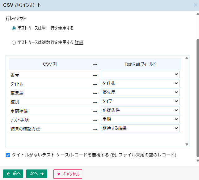Click the 前へ back button
This screenshot has height=180, width=199.
[13, 174]
